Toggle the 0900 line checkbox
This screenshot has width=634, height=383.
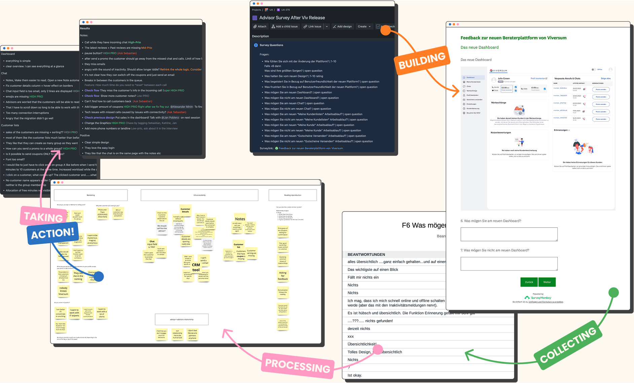[545, 89]
